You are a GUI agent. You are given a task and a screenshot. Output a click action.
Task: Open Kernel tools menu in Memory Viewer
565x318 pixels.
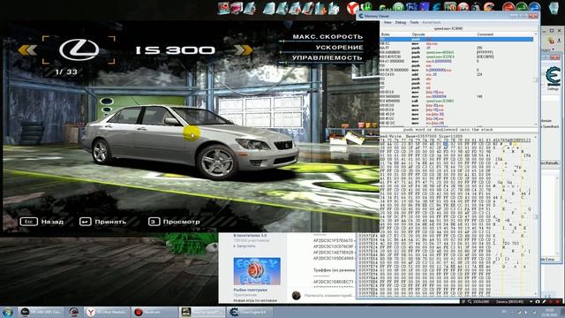[x=432, y=22]
